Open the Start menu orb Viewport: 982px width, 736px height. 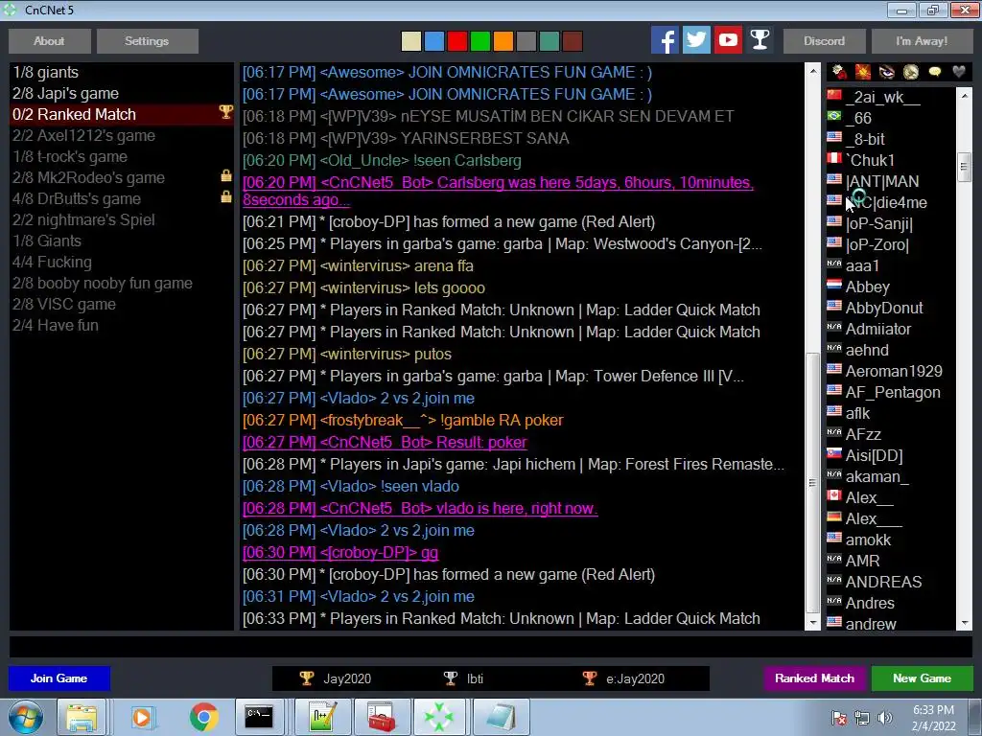coord(25,717)
